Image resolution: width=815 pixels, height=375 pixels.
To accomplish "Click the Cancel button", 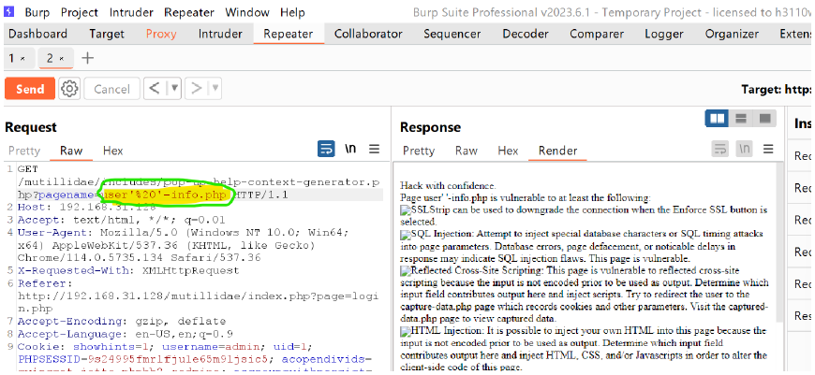I will coord(111,89).
